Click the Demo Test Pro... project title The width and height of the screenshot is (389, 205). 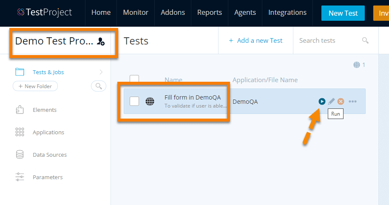(x=54, y=41)
